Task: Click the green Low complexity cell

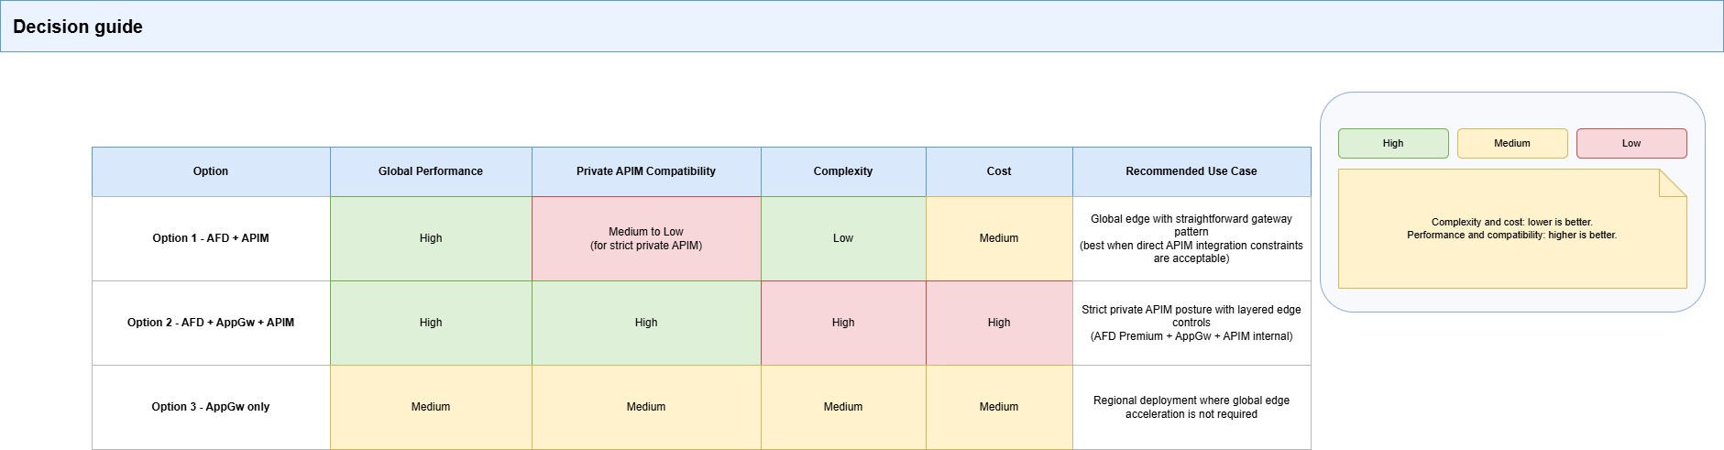Action: [x=843, y=238]
